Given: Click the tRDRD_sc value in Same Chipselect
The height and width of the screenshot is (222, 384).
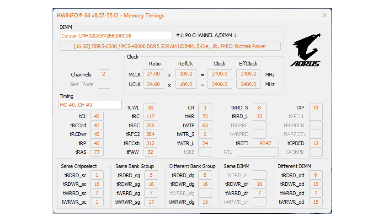Looking at the screenshot, I should (x=96, y=175).
